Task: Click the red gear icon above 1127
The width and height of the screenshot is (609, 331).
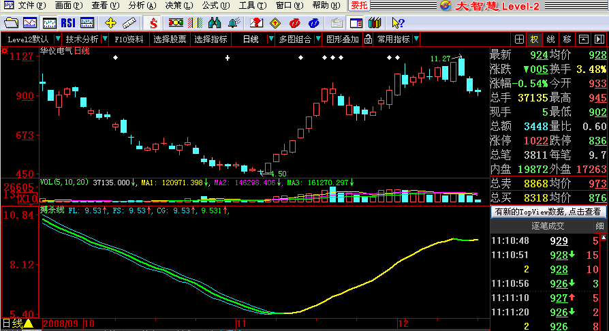Action: (x=5, y=51)
